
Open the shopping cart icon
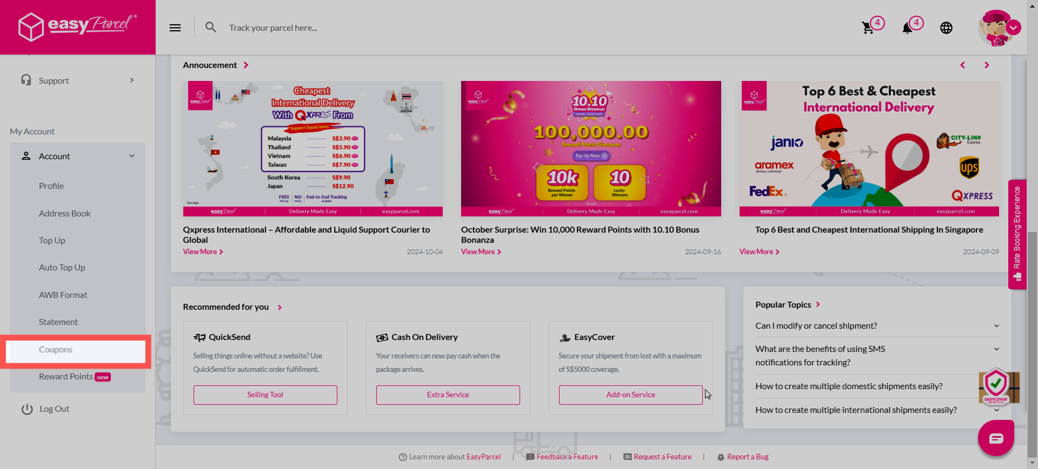pyautogui.click(x=868, y=28)
